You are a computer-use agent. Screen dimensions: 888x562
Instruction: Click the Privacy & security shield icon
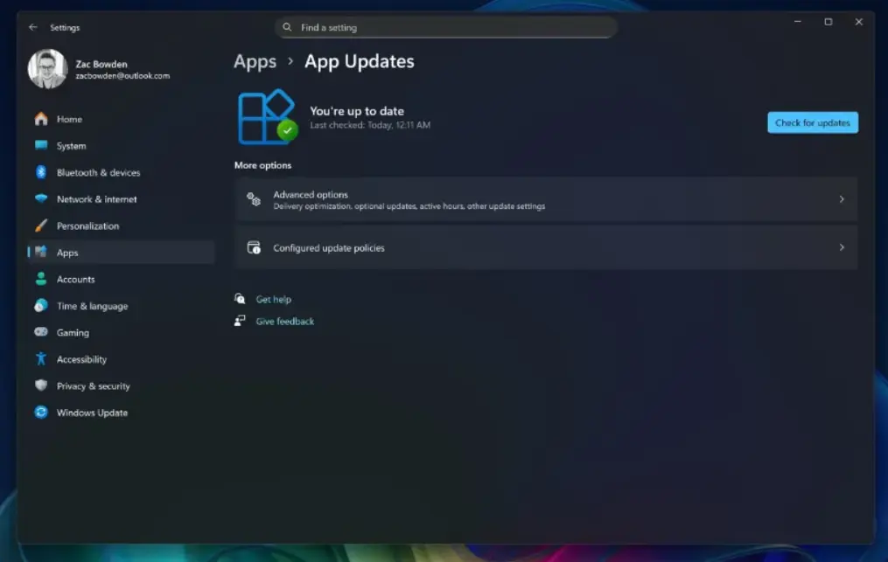40,385
